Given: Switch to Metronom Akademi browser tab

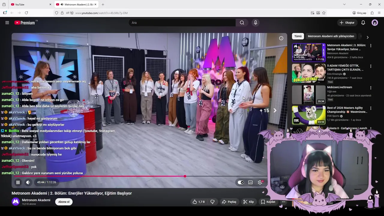Looking at the screenshot, I should [76, 4].
